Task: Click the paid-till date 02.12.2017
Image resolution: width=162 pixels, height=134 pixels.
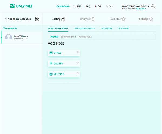Action: point(141,9)
